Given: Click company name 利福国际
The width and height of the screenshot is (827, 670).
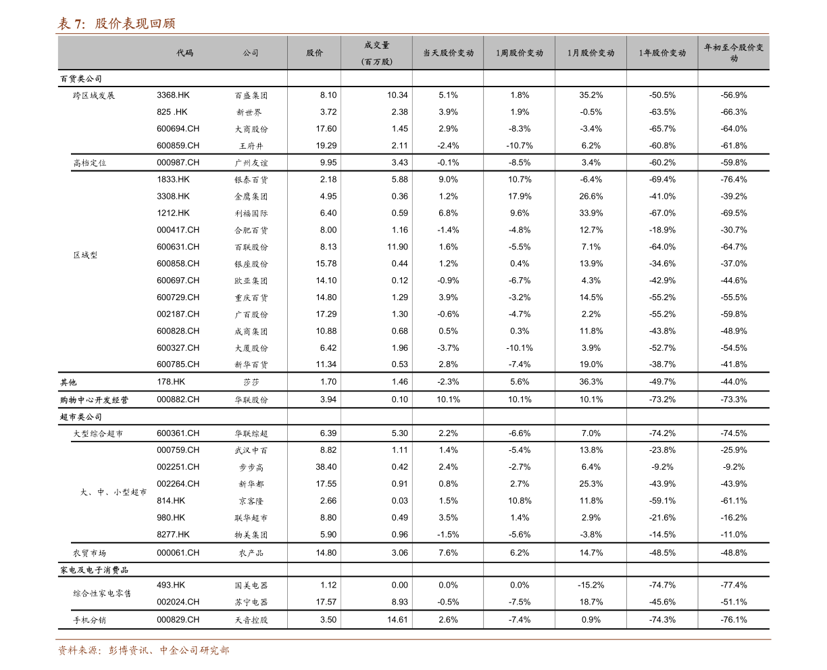Looking at the screenshot, I should pyautogui.click(x=251, y=214).
